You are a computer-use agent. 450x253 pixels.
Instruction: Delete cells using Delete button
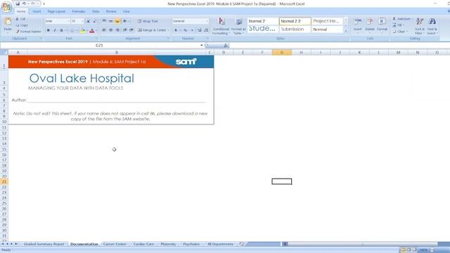click(x=370, y=25)
